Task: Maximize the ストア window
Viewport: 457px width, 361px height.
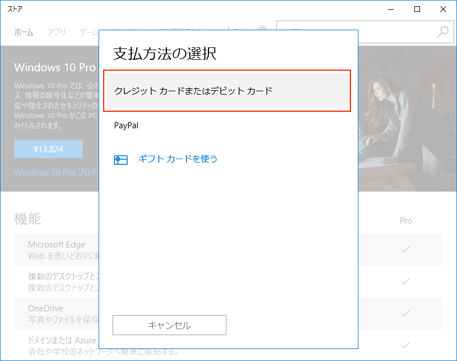Action: point(417,9)
